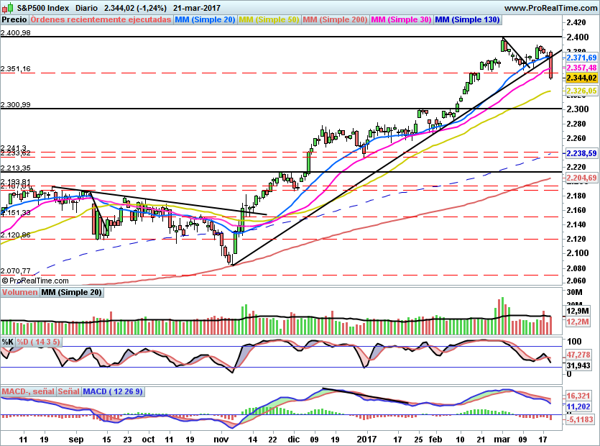The height and width of the screenshot is (446, 600).
Task: Click the 12,9M volume average tag
Action: (x=578, y=311)
